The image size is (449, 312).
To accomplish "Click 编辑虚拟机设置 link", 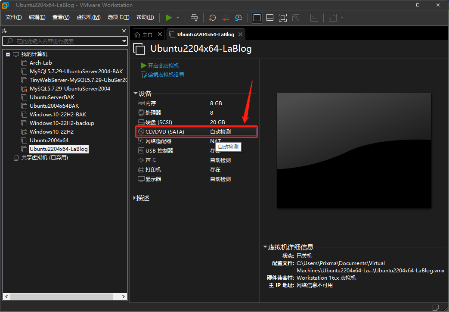I will pyautogui.click(x=166, y=75).
